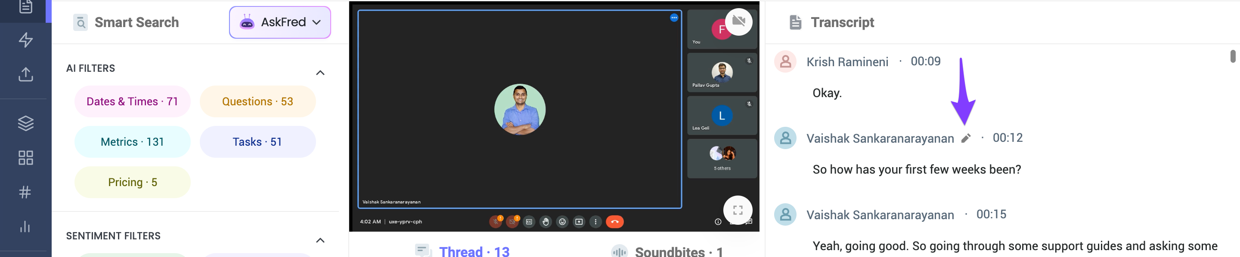Click the main video tile of Vaishak
Image resolution: width=1240 pixels, height=257 pixels.
[519, 109]
